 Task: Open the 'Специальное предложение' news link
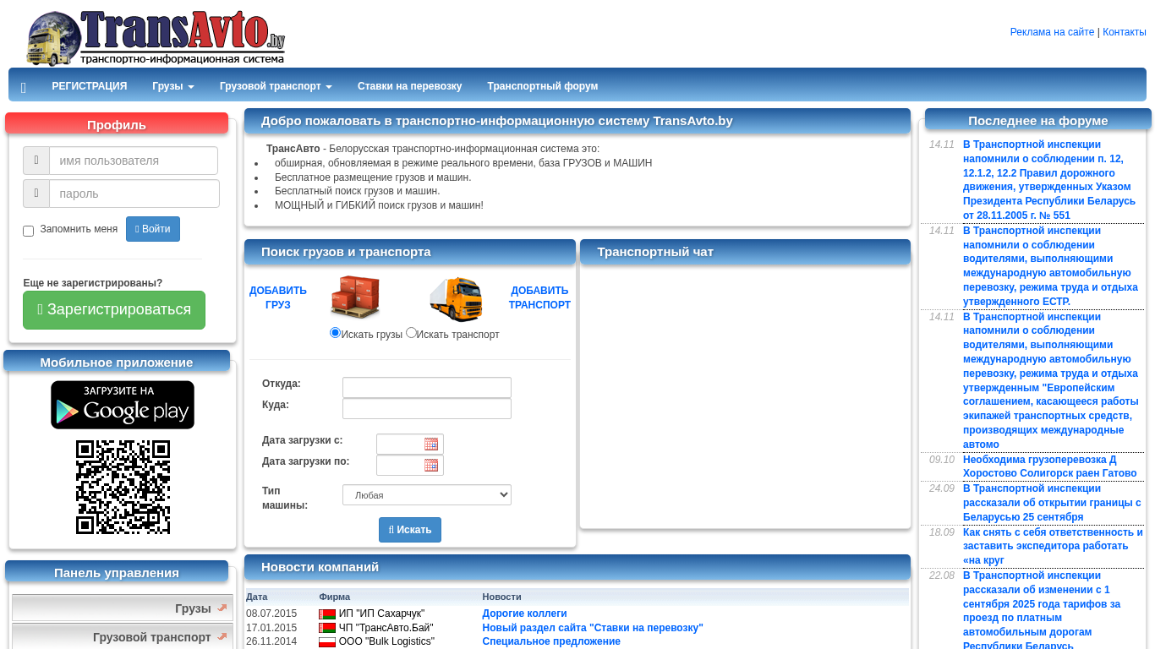[551, 641]
